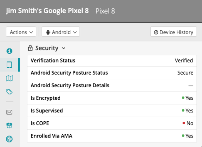Open the Android dropdown menu
This screenshot has width=202, height=147.
(61, 32)
